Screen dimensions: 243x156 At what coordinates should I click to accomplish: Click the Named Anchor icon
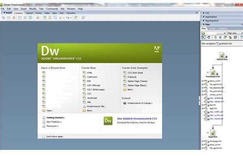(x=14, y=18)
